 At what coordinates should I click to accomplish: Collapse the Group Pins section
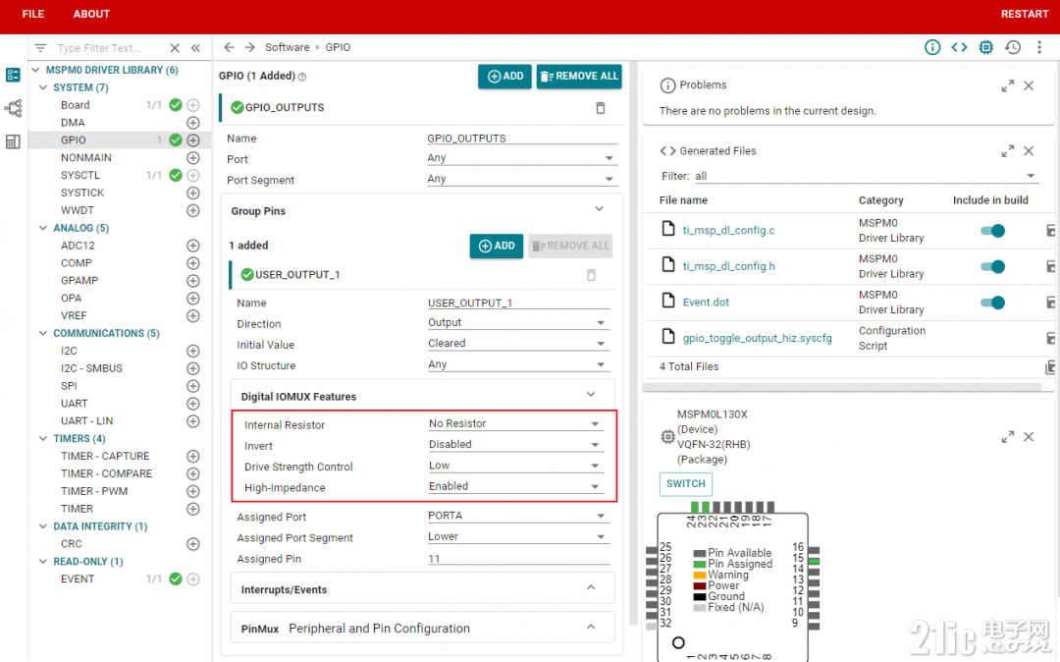(x=599, y=209)
